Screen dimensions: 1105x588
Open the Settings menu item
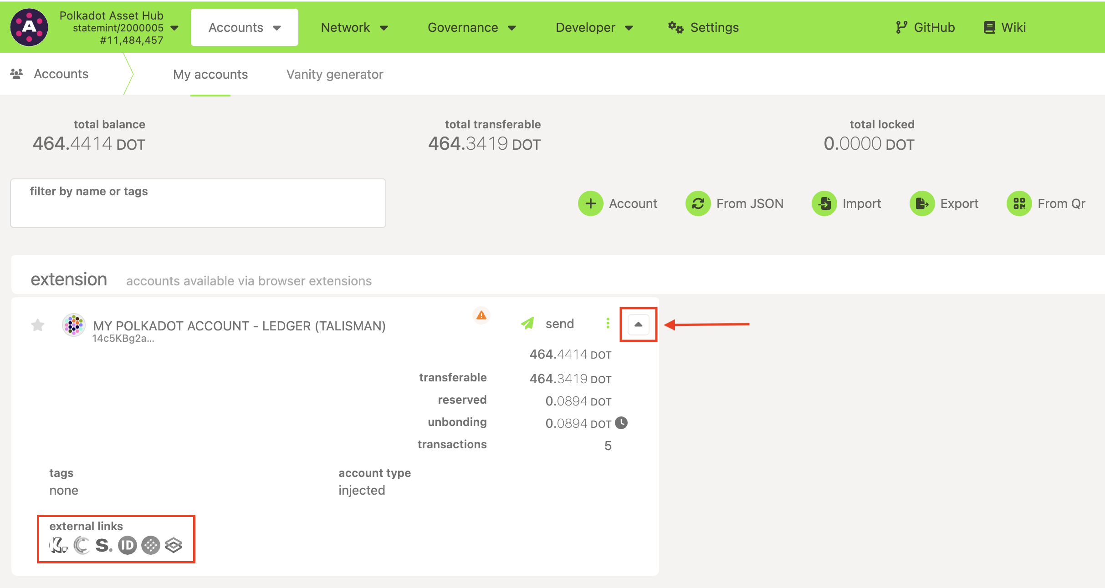pos(704,27)
